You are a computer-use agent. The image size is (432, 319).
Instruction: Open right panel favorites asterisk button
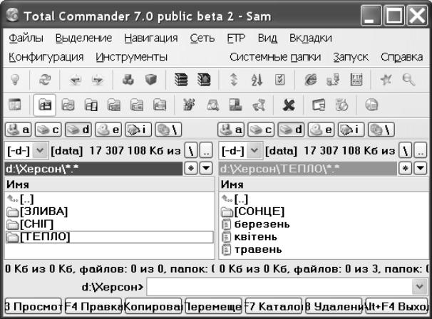tap(406, 168)
